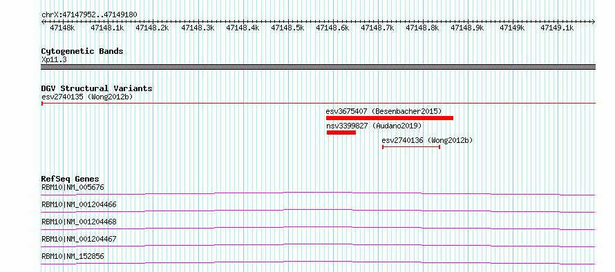Select the RBM10|NM_001204468 transcript label
Viewport: 615px width, 272px height.
79,222
